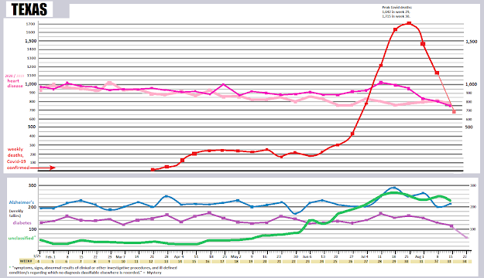The width and height of the screenshot is (484, 278).
Task: Click the '1,715 in week 30' annotation line
Action: (396, 16)
